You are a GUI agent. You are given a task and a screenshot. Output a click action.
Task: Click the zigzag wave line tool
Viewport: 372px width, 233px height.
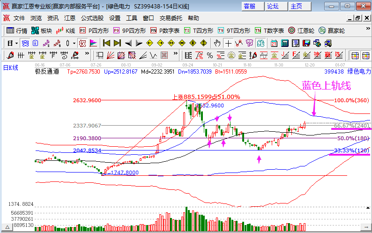(x=154, y=56)
